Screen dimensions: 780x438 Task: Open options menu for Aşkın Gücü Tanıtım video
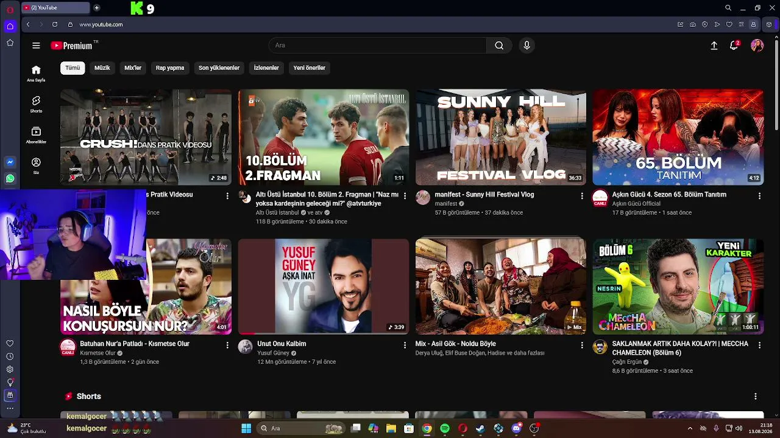click(x=759, y=196)
